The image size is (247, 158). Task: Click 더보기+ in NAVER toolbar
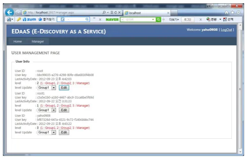174,20
